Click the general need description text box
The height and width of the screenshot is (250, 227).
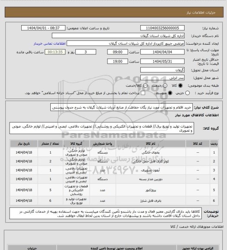tap(121, 108)
